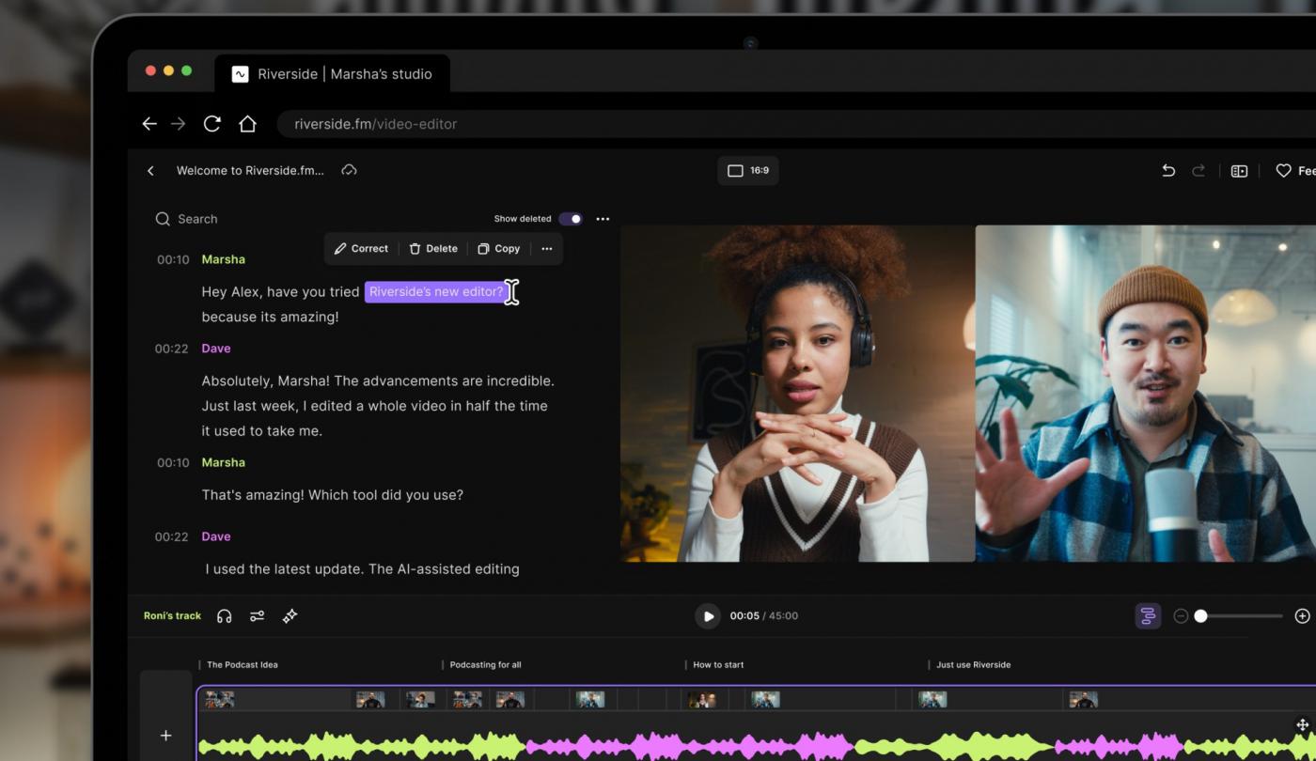Click the cloud sync status icon
This screenshot has height=761, width=1316.
(x=349, y=170)
